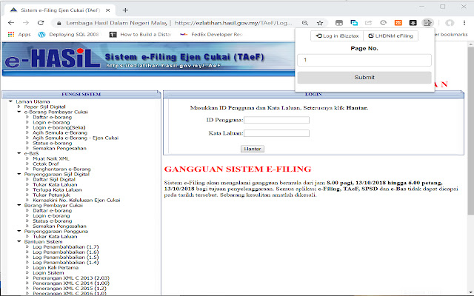Bookmark this page with the star
The height and width of the screenshot is (296, 474).
(320, 23)
